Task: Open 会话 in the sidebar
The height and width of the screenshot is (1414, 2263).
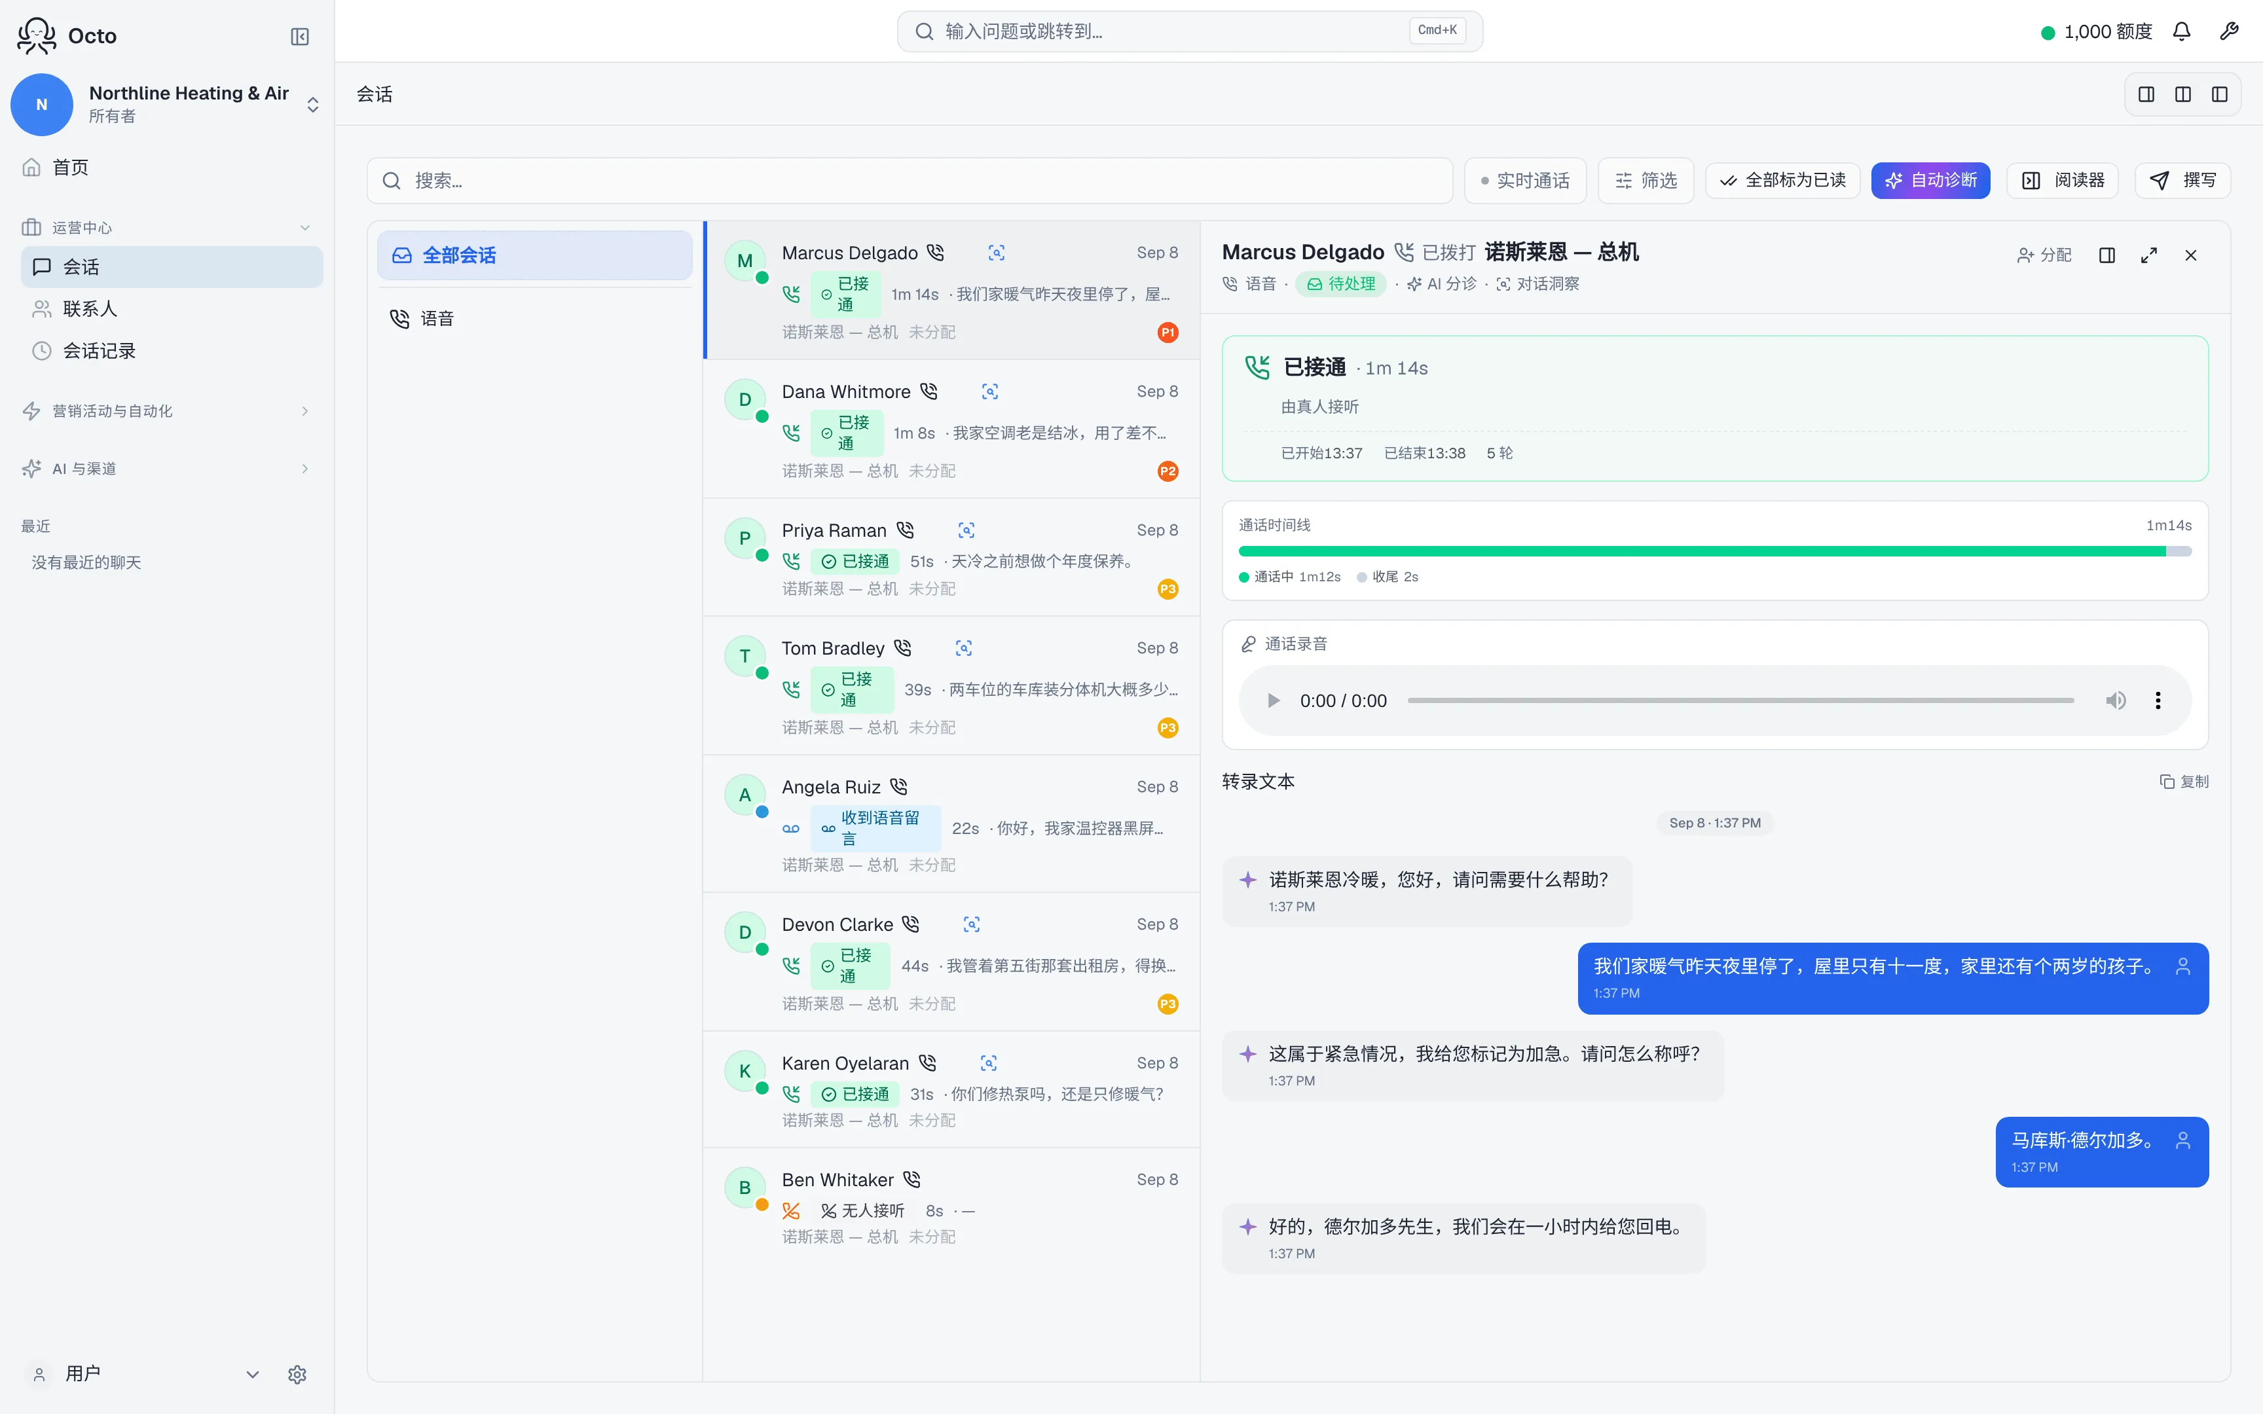Action: pyautogui.click(x=171, y=266)
